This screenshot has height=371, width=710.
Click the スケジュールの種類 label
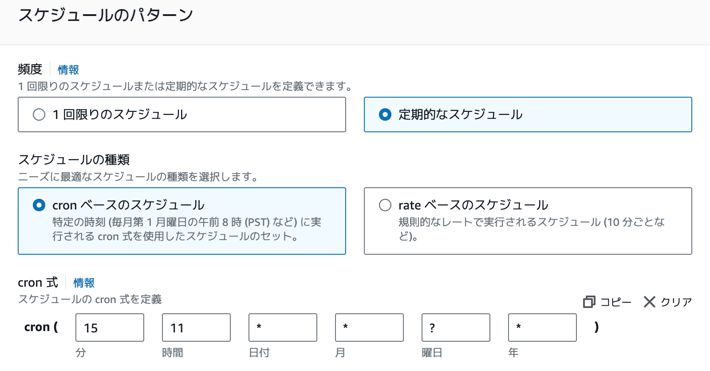click(74, 159)
